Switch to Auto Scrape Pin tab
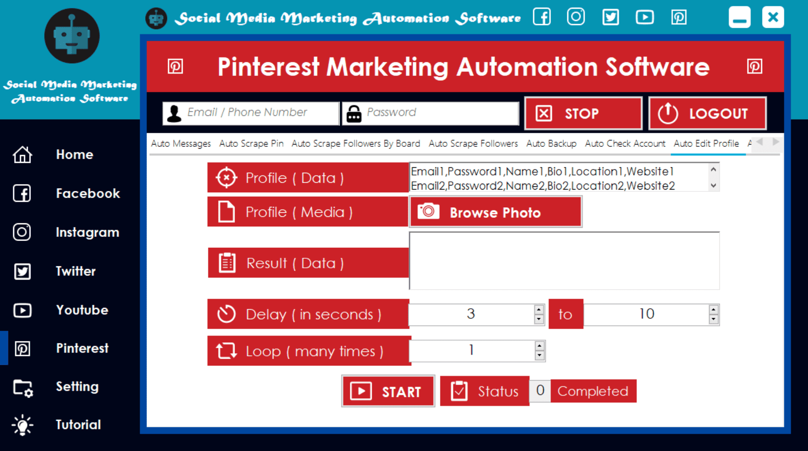808x451 pixels. pyautogui.click(x=251, y=144)
